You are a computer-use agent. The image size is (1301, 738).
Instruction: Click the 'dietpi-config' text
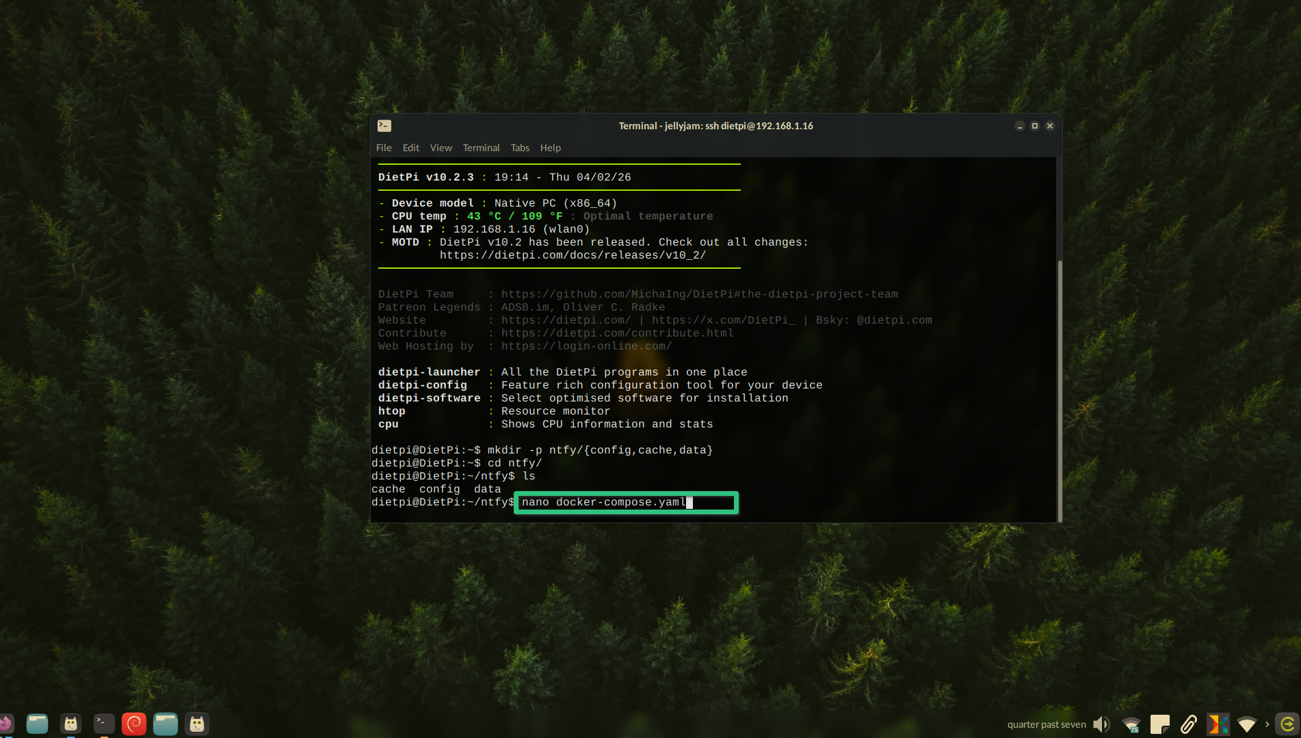(422, 385)
